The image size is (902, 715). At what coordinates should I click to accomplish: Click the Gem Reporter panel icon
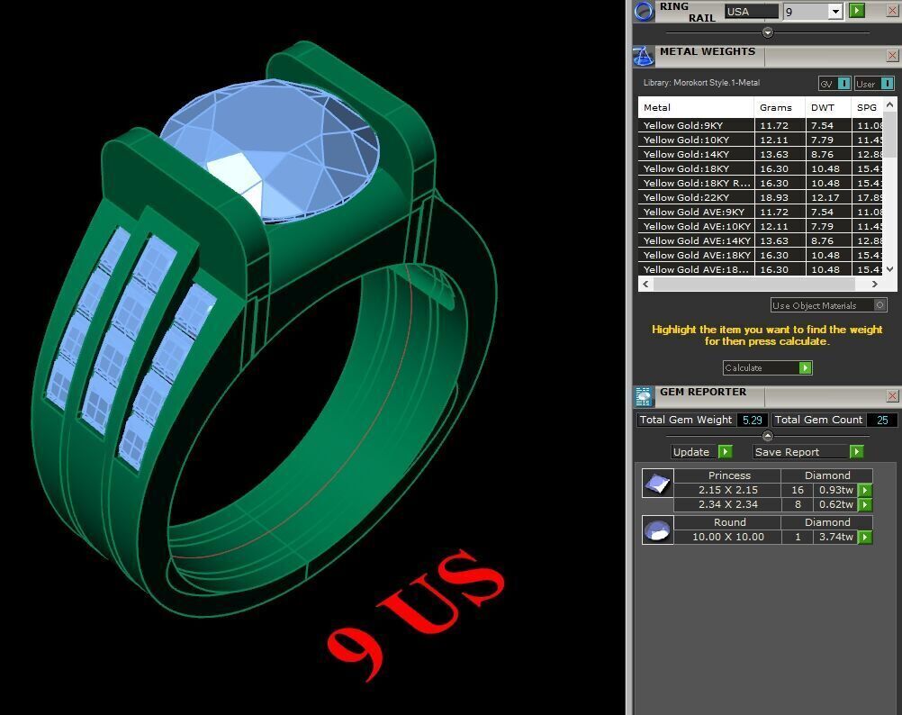click(x=644, y=396)
